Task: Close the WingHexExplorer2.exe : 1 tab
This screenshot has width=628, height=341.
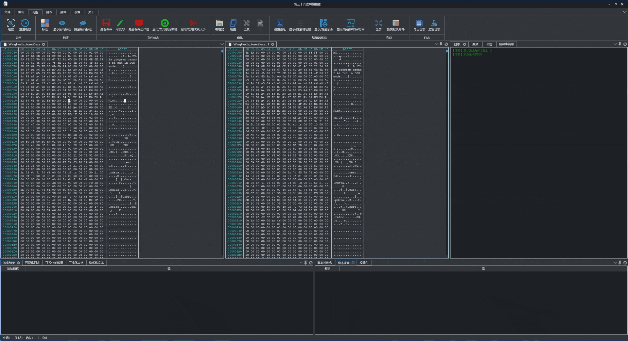Action: click(x=272, y=44)
